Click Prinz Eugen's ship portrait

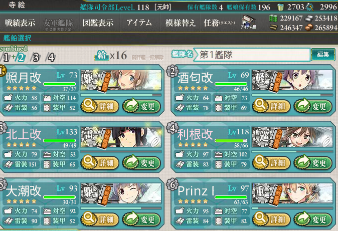point(292,193)
